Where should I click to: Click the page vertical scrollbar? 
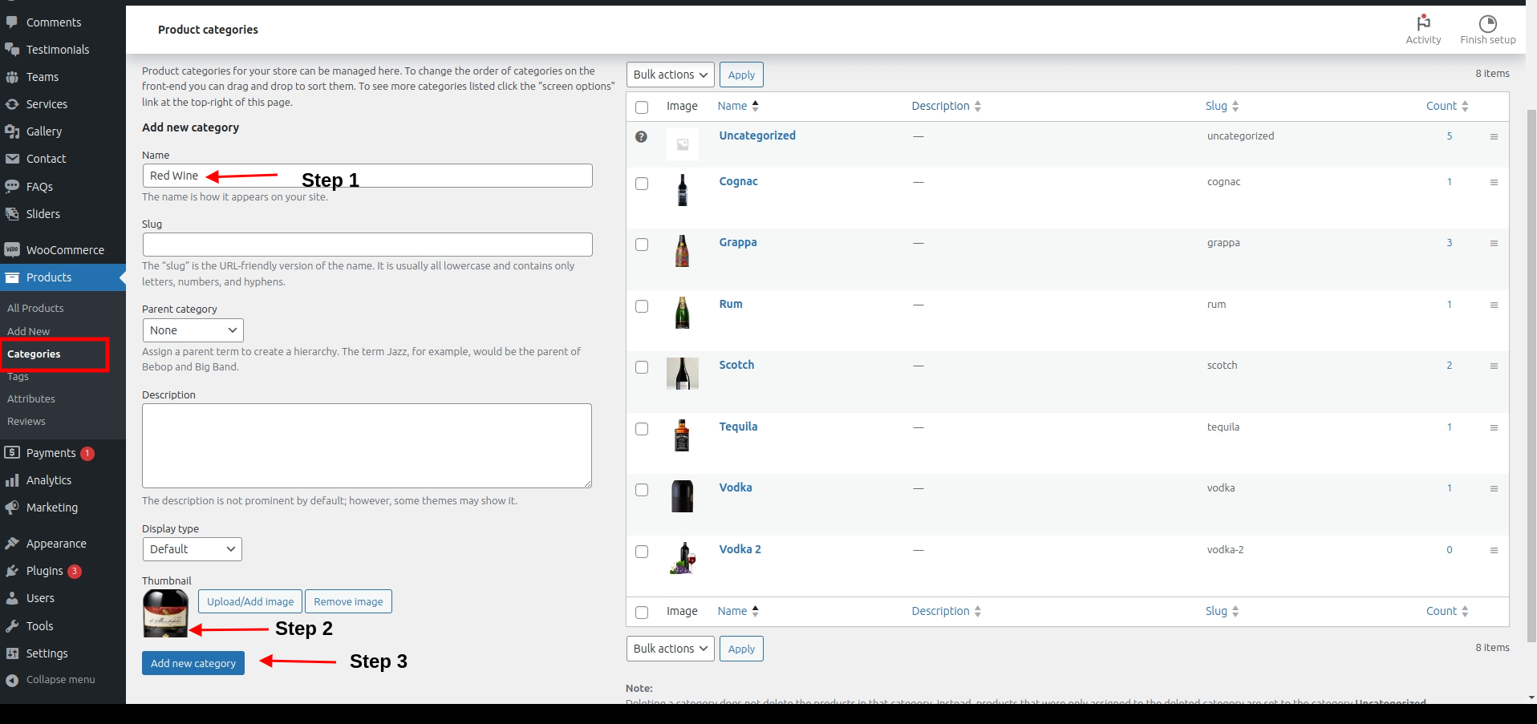coord(1531,377)
